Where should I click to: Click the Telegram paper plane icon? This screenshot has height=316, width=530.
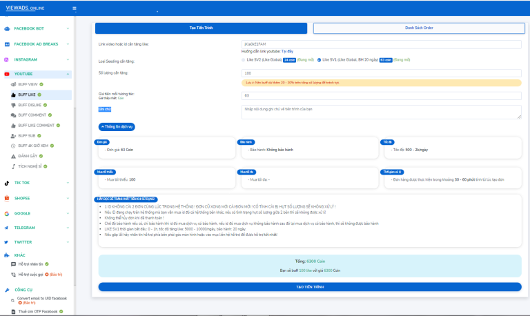click(x=6, y=228)
